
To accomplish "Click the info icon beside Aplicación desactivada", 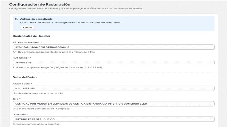I will click(x=17, y=19).
